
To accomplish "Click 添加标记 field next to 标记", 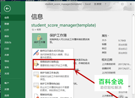I will [123, 49].
